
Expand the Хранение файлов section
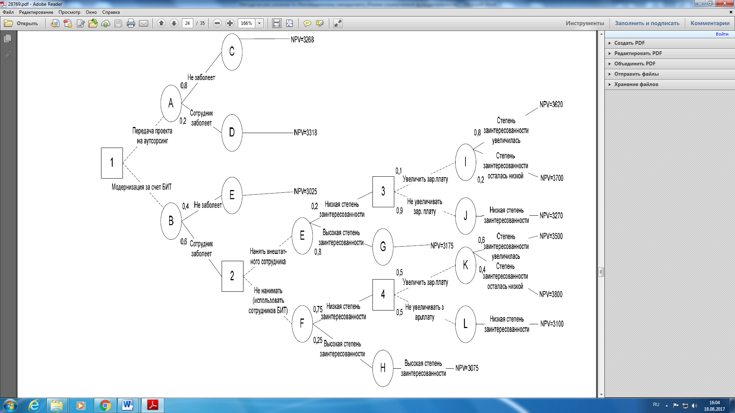(670, 84)
